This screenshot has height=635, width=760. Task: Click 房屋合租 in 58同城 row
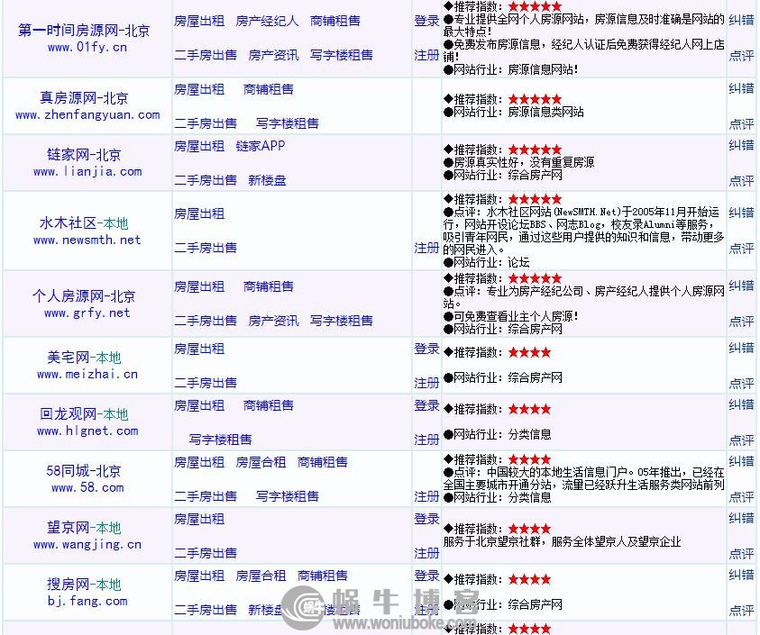261,463
